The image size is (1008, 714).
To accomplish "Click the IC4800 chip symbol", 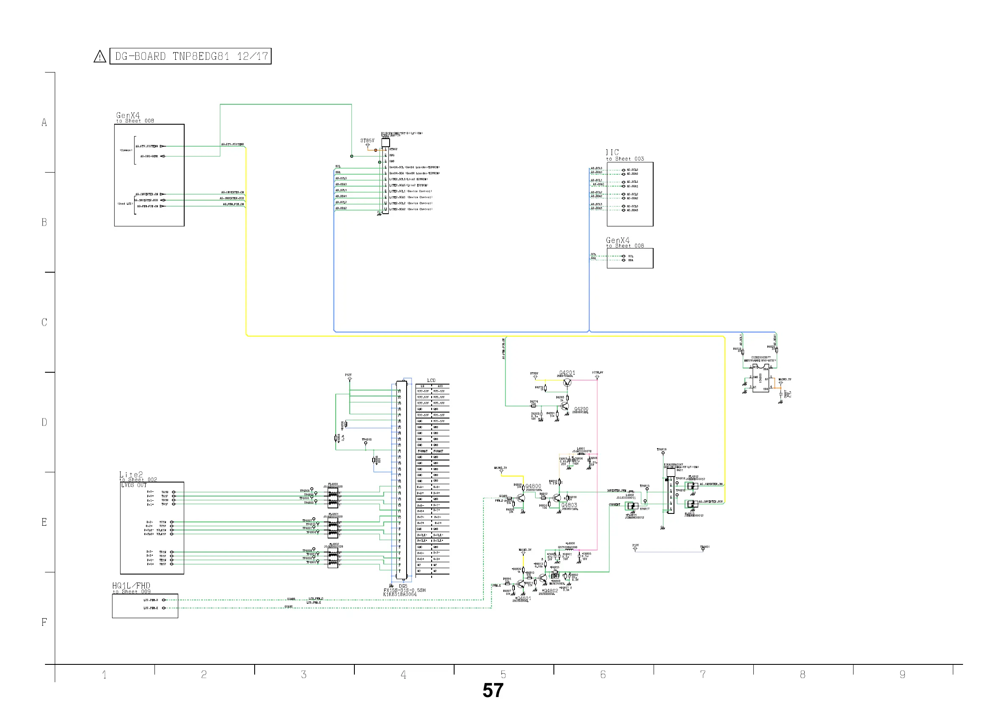I will [761, 378].
